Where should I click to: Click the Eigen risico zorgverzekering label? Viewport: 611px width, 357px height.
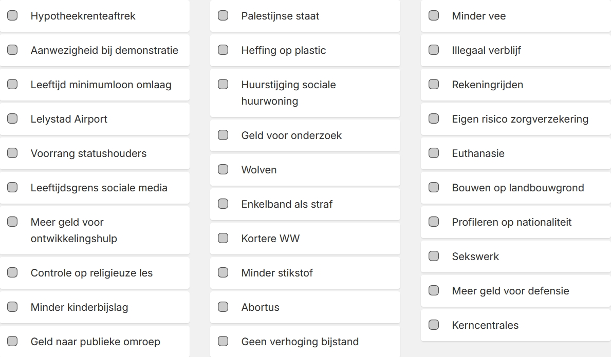tap(520, 119)
